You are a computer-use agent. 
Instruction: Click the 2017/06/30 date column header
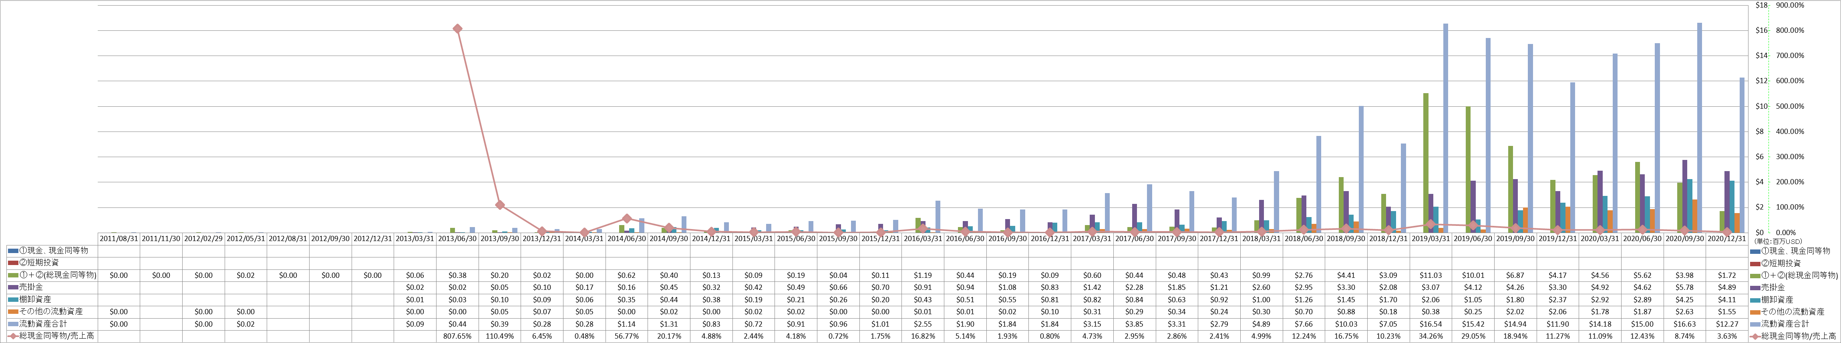pos(1134,239)
